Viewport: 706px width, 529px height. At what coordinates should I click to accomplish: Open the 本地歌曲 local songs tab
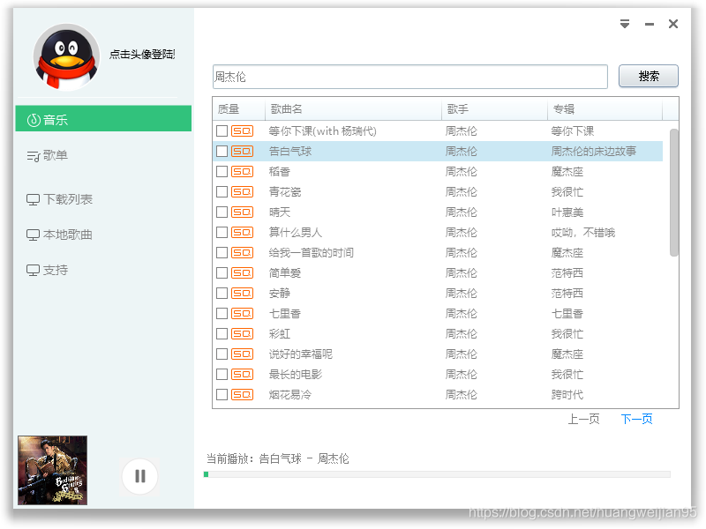click(59, 235)
